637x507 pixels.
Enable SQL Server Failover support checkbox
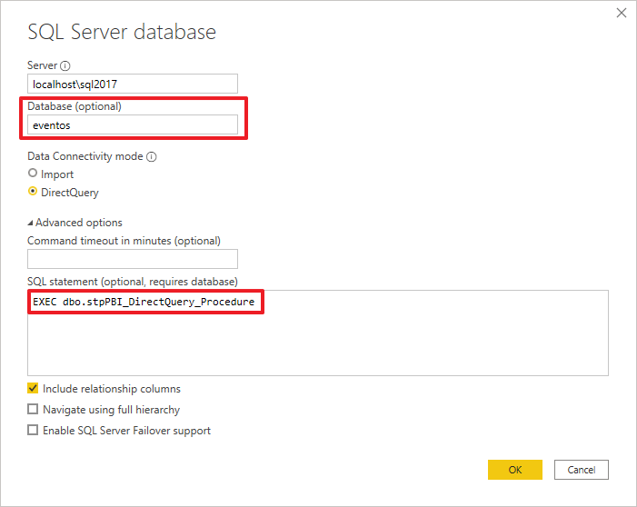33,430
